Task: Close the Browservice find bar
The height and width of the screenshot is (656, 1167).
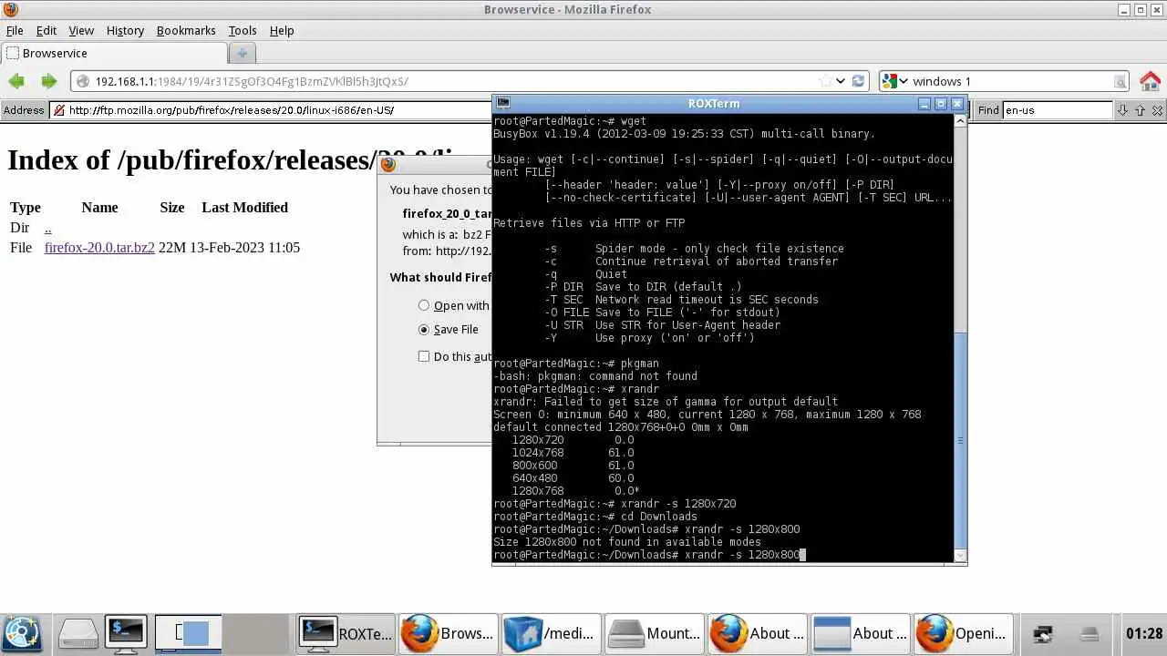Action: (1158, 110)
